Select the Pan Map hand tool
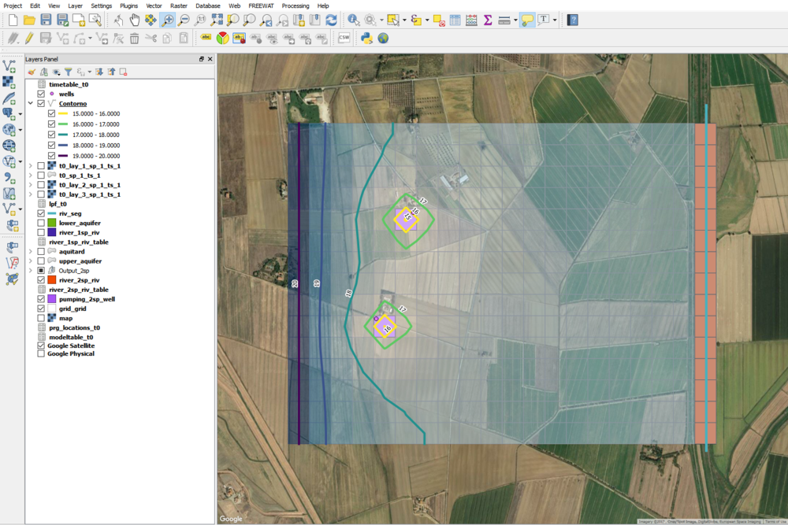 click(134, 20)
